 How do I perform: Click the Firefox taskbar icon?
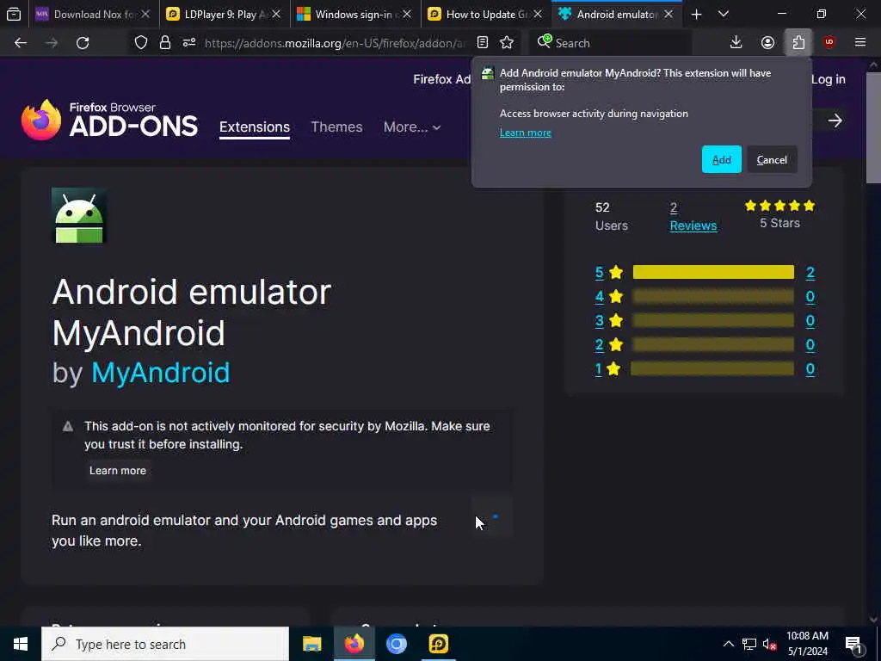pyautogui.click(x=354, y=644)
